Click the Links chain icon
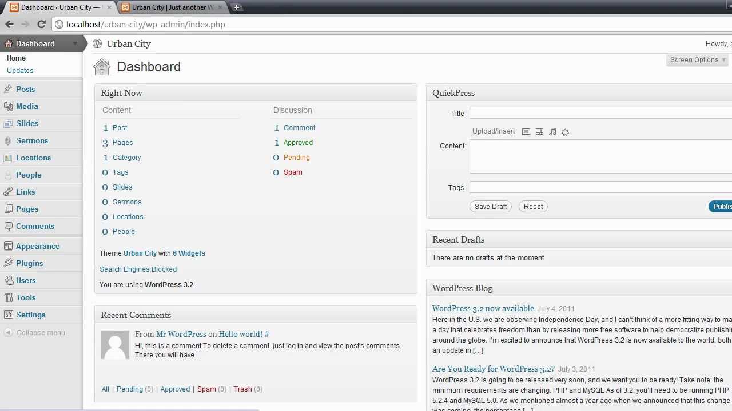 pyautogui.click(x=7, y=192)
